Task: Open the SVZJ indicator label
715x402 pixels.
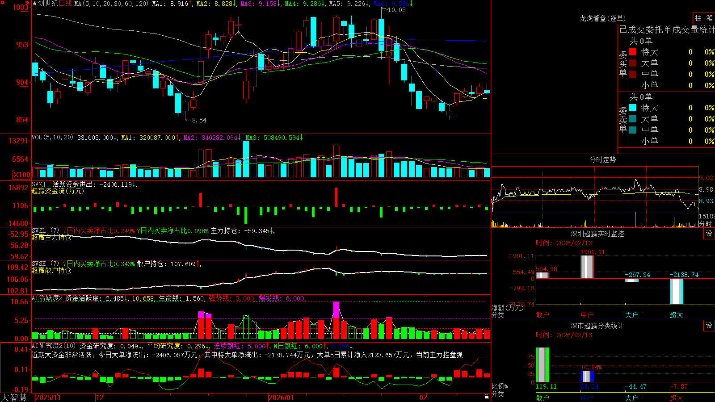Action: [x=39, y=184]
